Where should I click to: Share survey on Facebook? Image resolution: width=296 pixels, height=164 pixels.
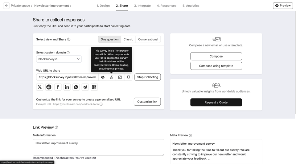click(x=58, y=87)
